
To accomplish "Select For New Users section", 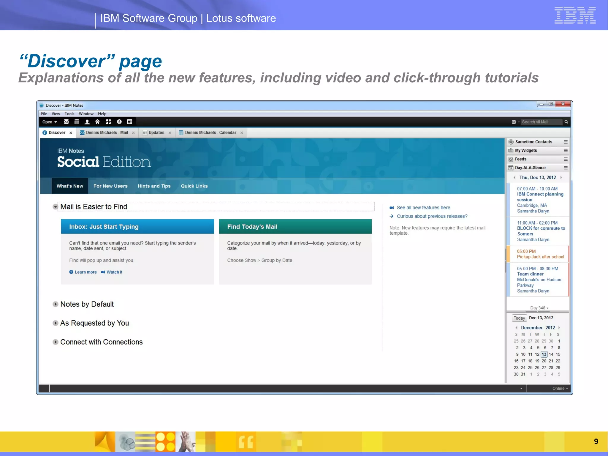I will (x=110, y=186).
